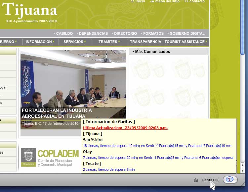248x192 pixels.
Task: Click headline FORTALECERÁN LA INDUSTRIA AEROESPACIAL EN TIJUANA
Action: pos(57,113)
